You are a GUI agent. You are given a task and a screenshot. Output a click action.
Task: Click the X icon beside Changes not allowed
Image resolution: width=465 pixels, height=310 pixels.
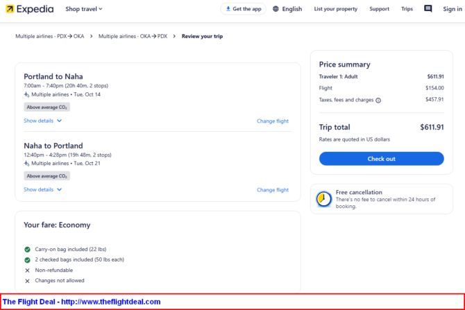tap(27, 281)
